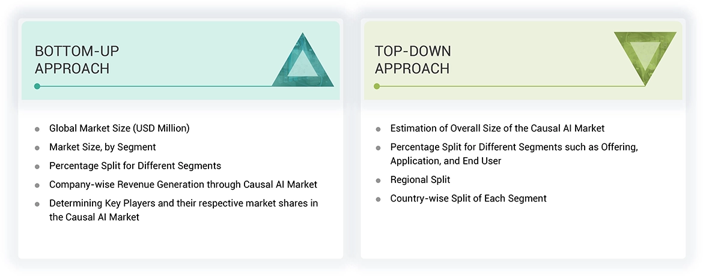Image resolution: width=703 pixels, height=276 pixels.
Task: Click bullet beside Regional Split
Action: pos(378,181)
